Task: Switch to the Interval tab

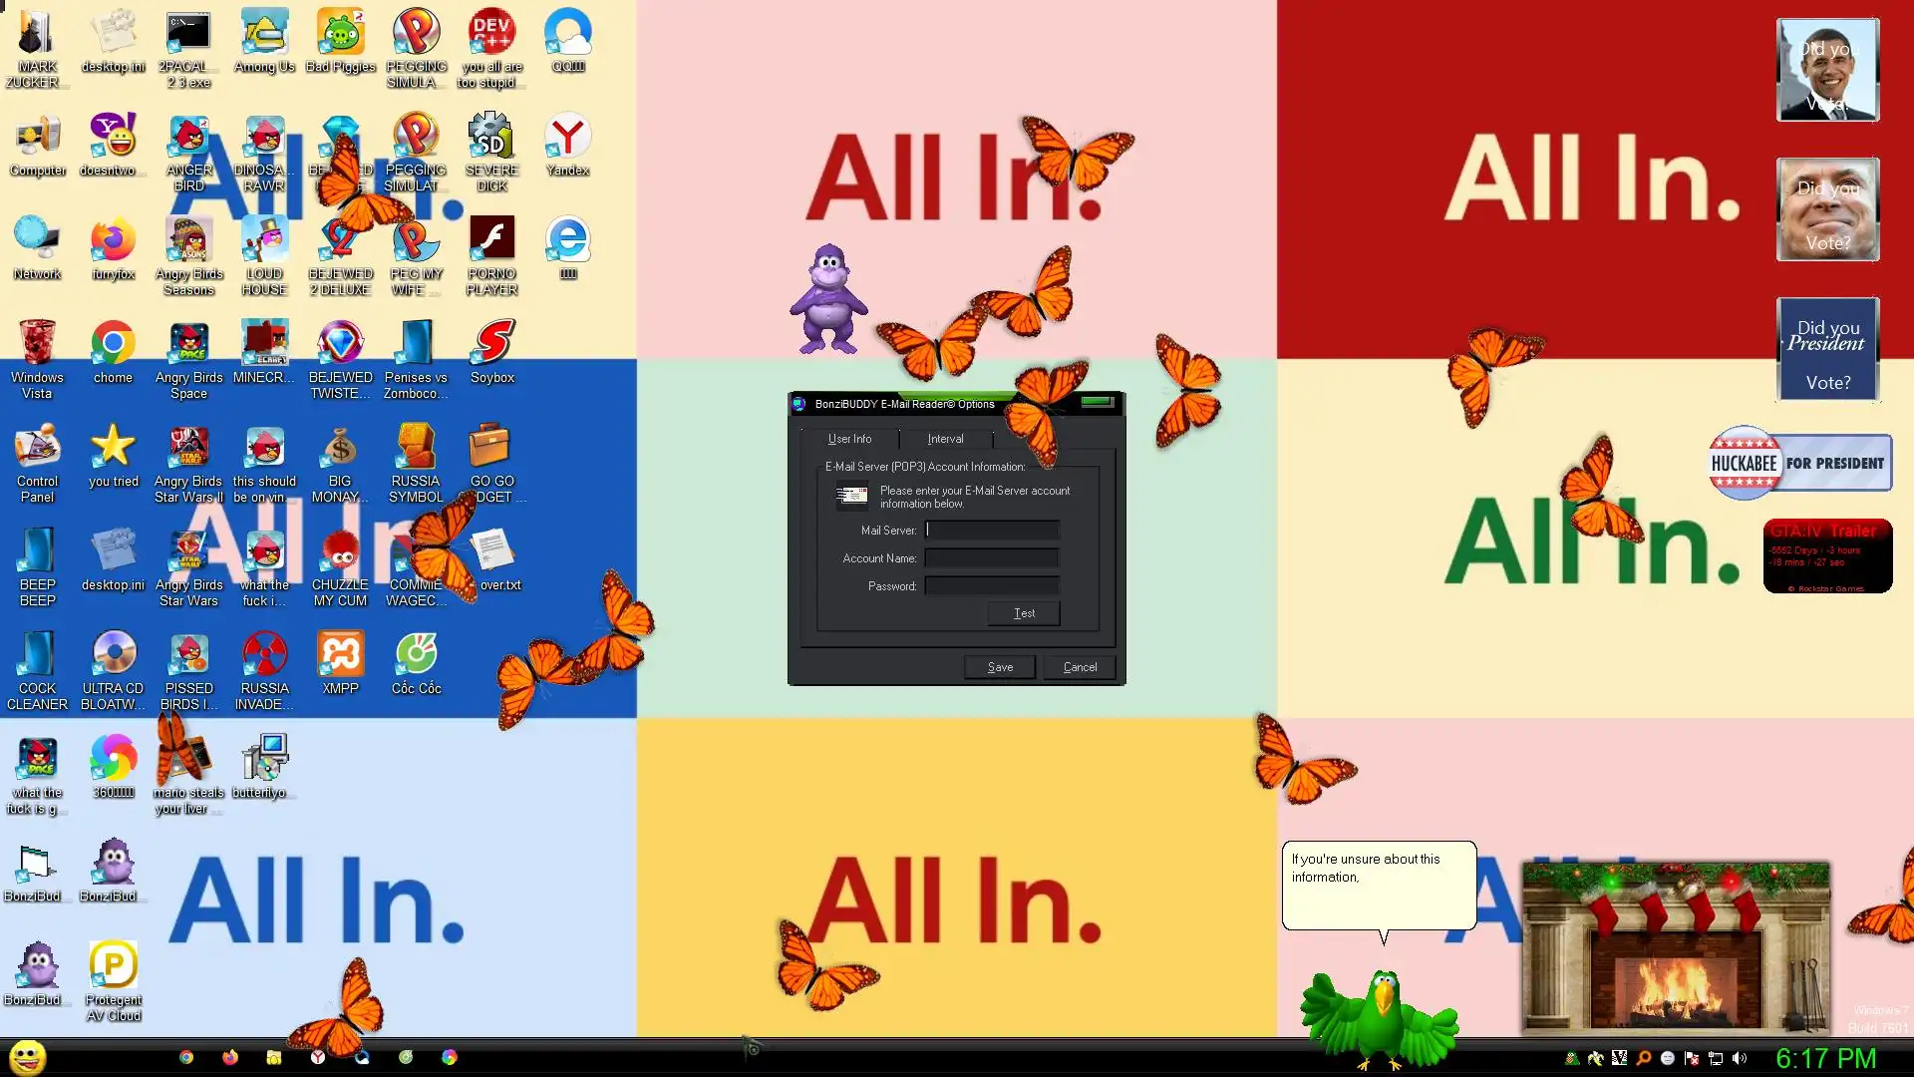Action: coord(945,439)
